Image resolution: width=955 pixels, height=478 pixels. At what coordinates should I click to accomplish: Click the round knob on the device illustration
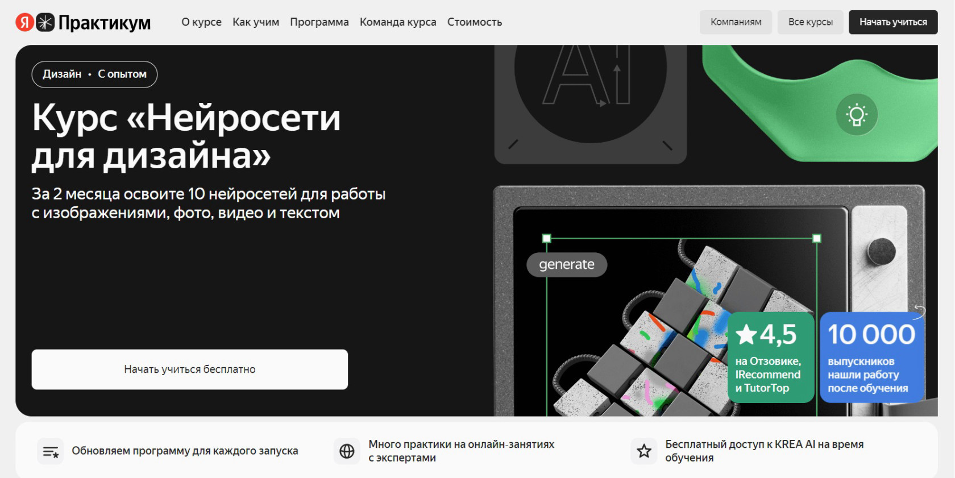click(x=882, y=252)
